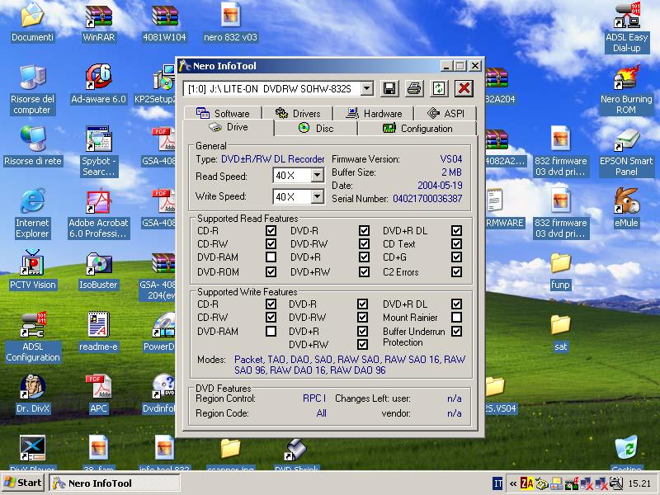Select the nero 832 v03 image file
This screenshot has height=495, width=660.
click(231, 22)
